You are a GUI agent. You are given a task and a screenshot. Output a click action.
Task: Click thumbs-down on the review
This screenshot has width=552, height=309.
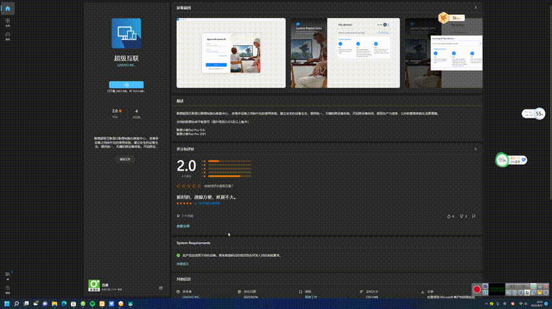[463, 216]
